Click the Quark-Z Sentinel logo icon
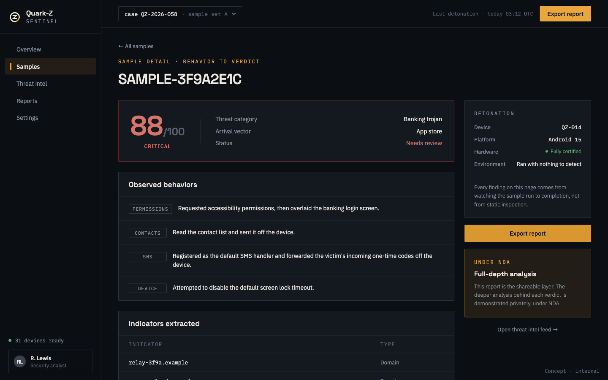This screenshot has height=380, width=608. coord(15,17)
